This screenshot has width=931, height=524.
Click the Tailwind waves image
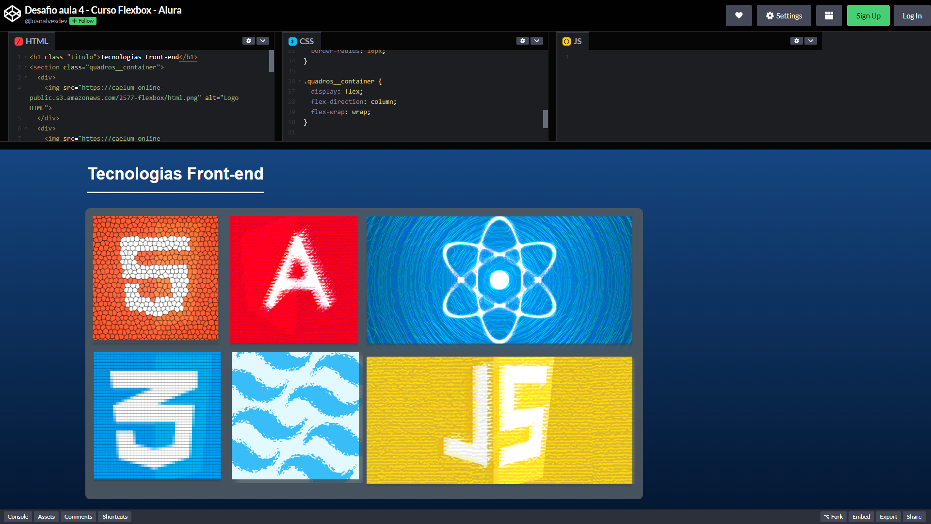coord(295,416)
